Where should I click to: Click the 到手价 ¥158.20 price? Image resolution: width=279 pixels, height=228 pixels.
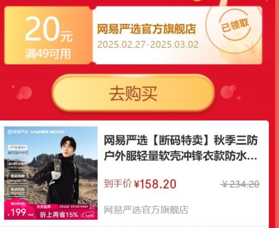140,184
